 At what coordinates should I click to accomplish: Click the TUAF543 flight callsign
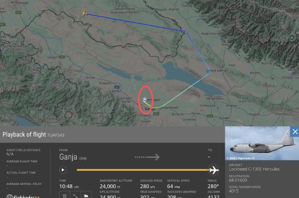56,135
